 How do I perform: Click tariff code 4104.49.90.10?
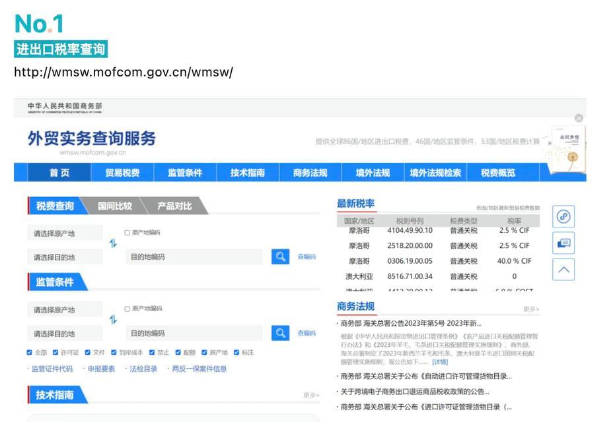tap(410, 230)
